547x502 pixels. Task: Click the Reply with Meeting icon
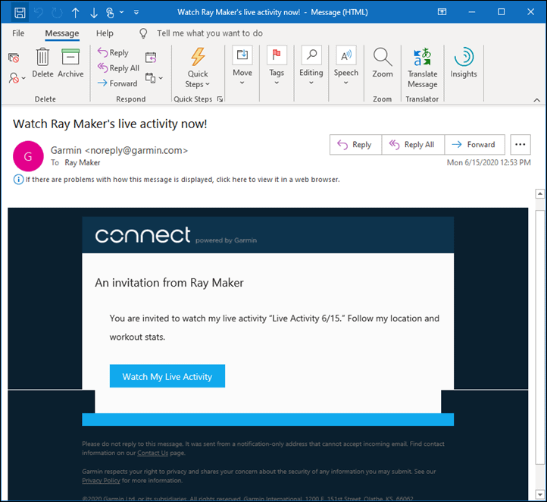[151, 57]
